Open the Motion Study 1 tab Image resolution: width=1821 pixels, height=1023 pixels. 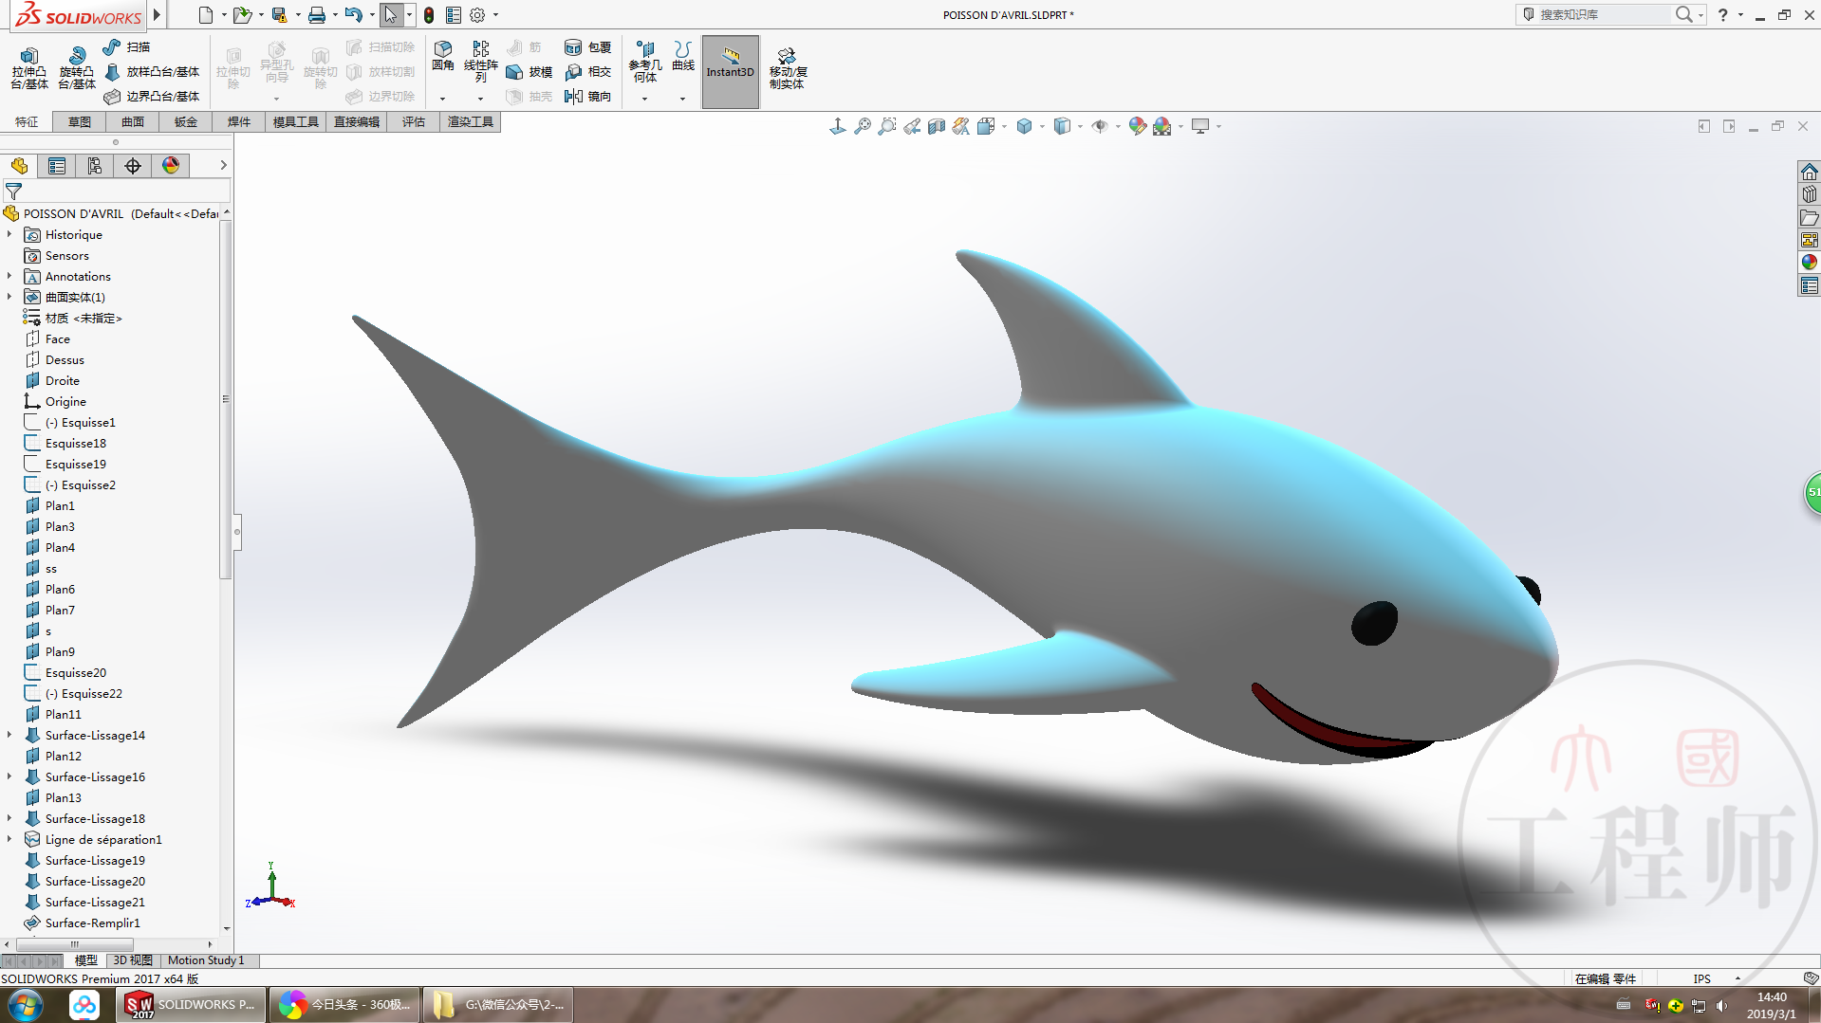point(206,960)
